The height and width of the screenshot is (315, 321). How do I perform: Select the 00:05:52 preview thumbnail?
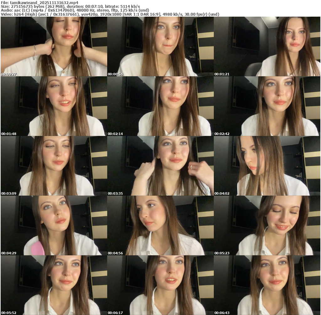54,285
